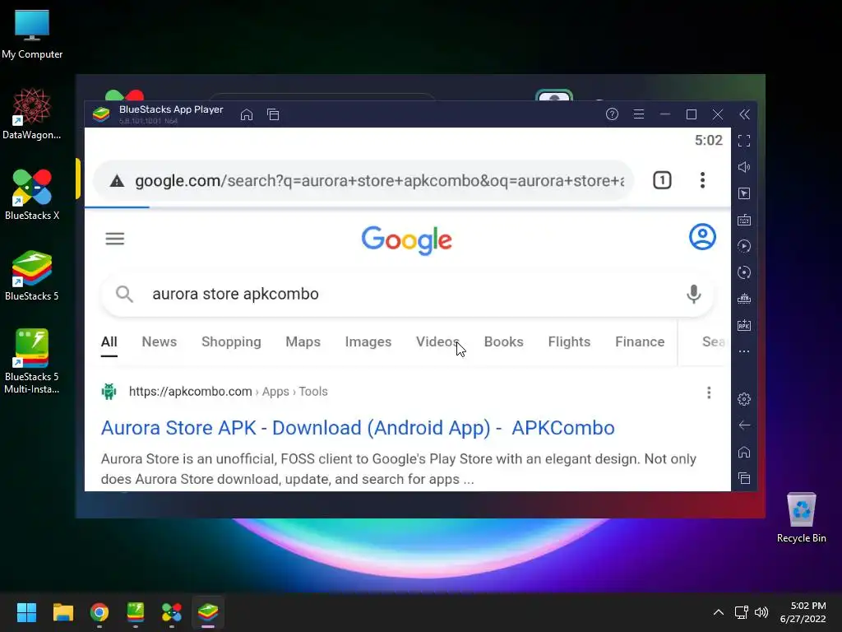The width and height of the screenshot is (842, 632).
Task: Open the browser three-dot overflow menu
Action: pyautogui.click(x=702, y=180)
